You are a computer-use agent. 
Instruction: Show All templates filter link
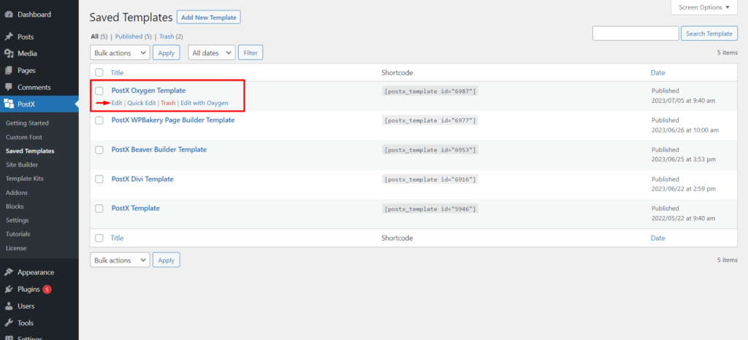pyautogui.click(x=94, y=36)
